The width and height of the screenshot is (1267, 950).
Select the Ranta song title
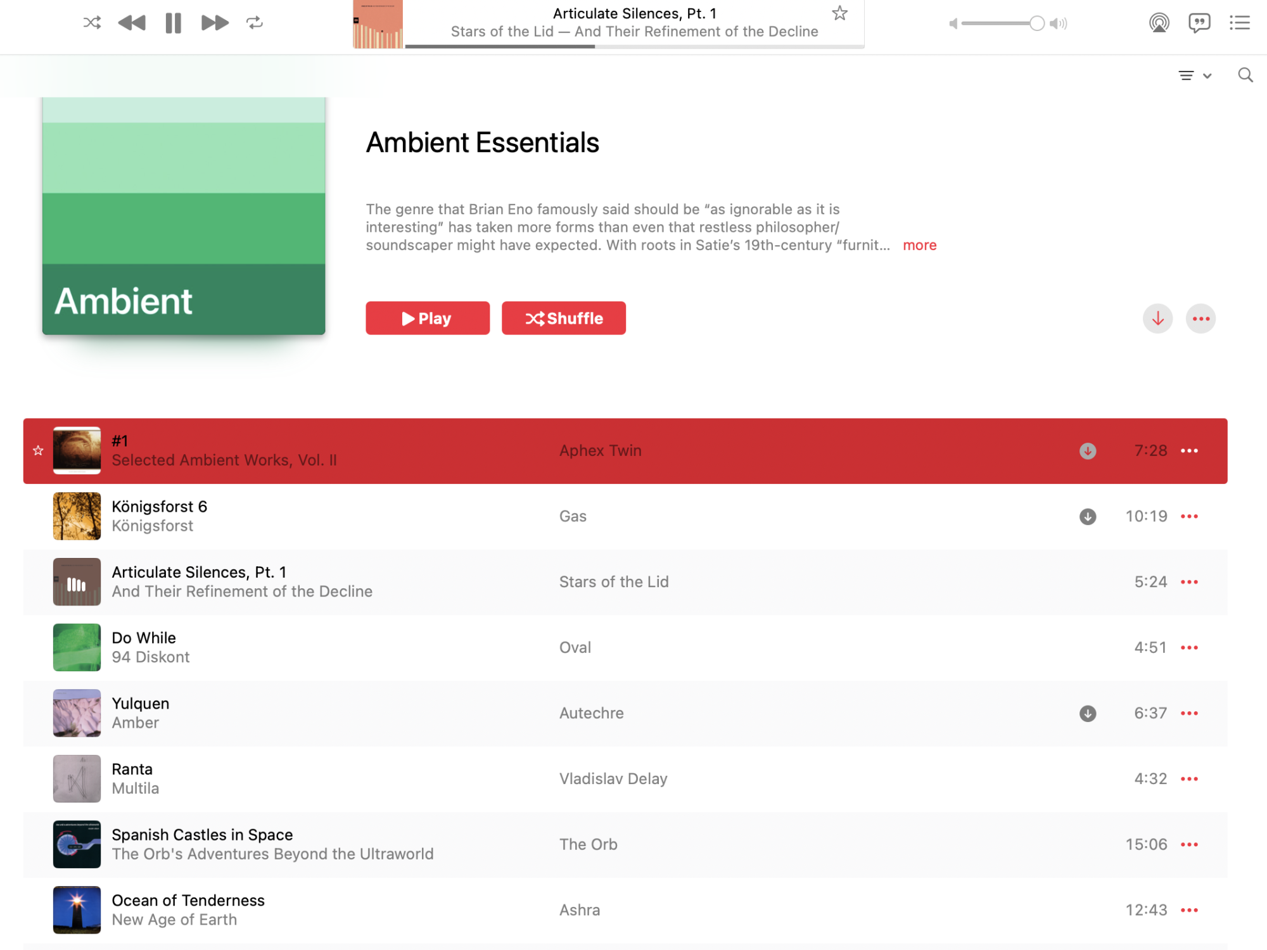pyautogui.click(x=132, y=769)
